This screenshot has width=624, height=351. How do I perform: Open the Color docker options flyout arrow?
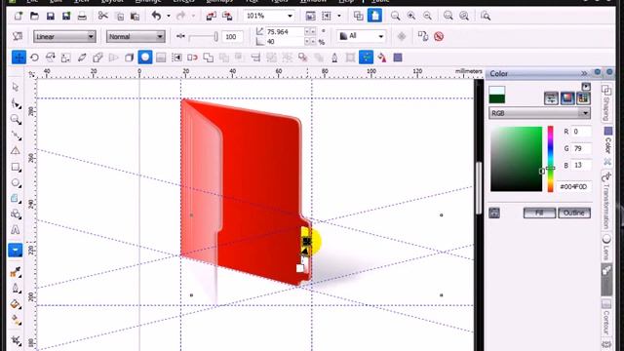coord(586,87)
